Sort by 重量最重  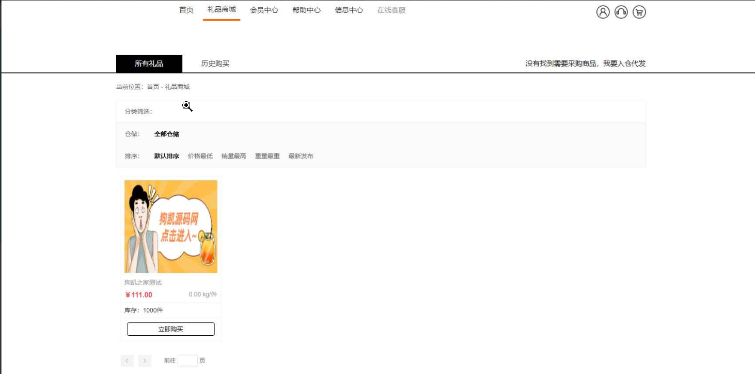tap(268, 156)
